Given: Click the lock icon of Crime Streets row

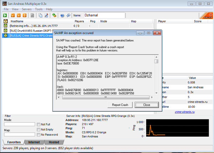Looking at the screenshot, I should (5, 36).
